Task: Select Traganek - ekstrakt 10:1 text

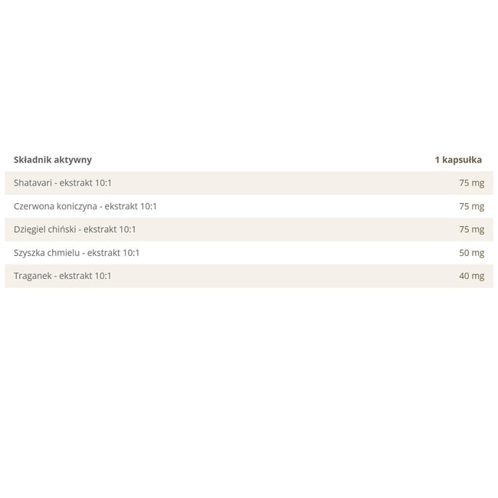Action: [63, 276]
